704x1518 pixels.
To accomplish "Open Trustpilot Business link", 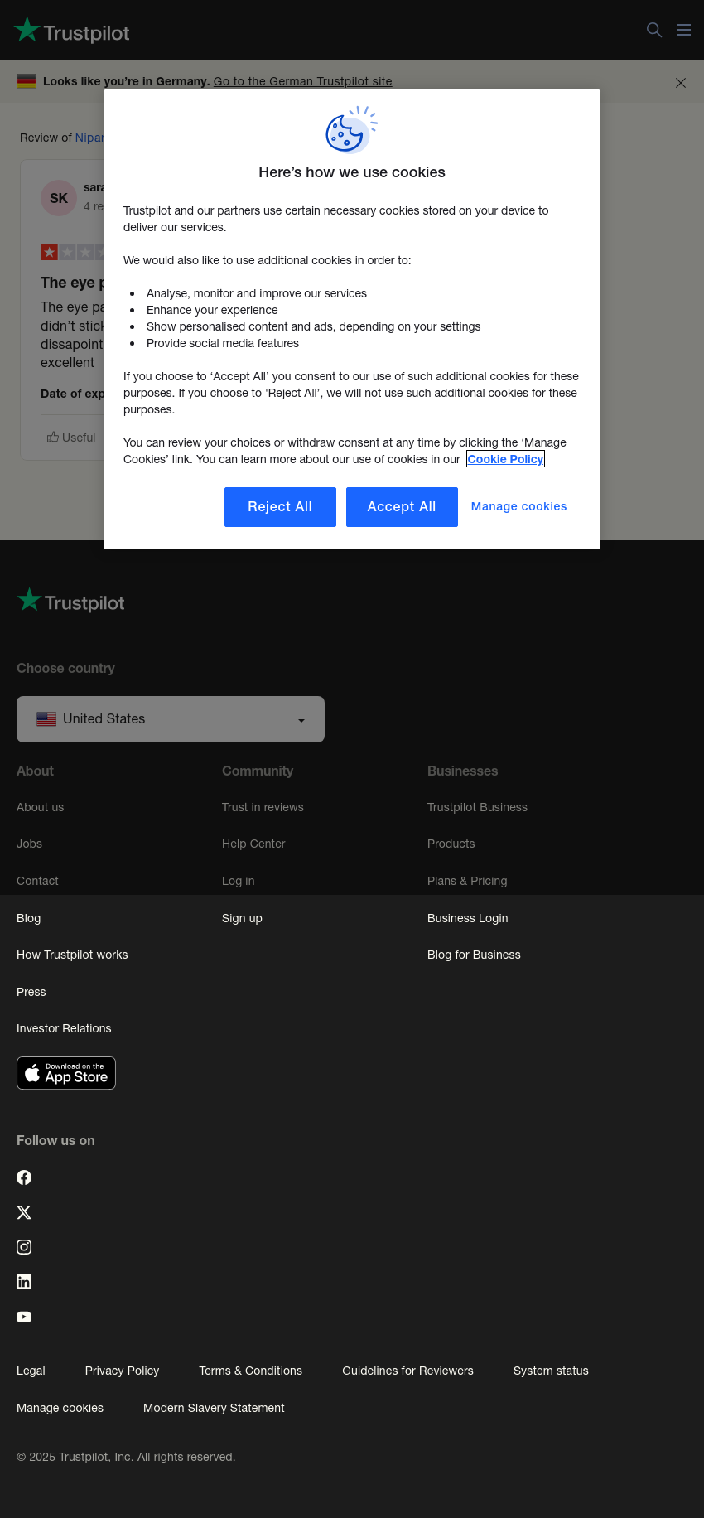I will pyautogui.click(x=477, y=807).
